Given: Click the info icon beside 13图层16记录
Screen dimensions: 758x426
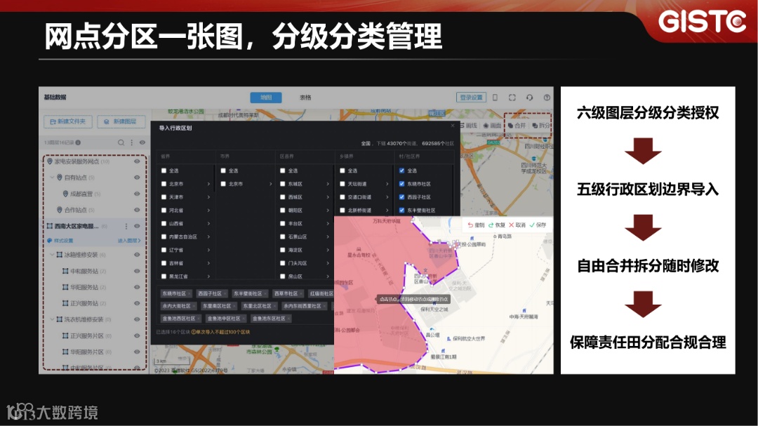Looking at the screenshot, I should (x=78, y=142).
